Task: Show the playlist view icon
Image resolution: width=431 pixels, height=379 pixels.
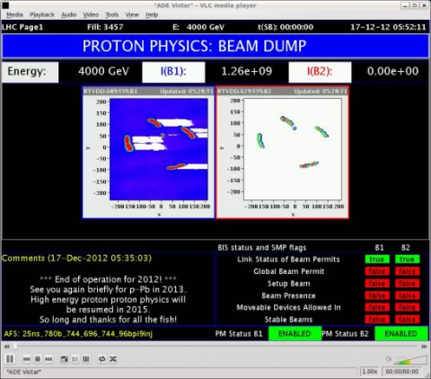Action: tap(75, 359)
